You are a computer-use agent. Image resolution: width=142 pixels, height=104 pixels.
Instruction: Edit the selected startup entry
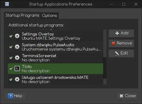pos(121,53)
